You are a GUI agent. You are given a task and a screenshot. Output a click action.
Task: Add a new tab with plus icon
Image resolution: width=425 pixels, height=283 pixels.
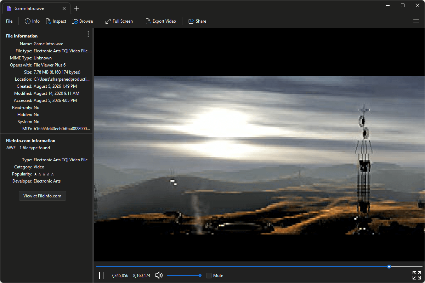click(x=77, y=8)
